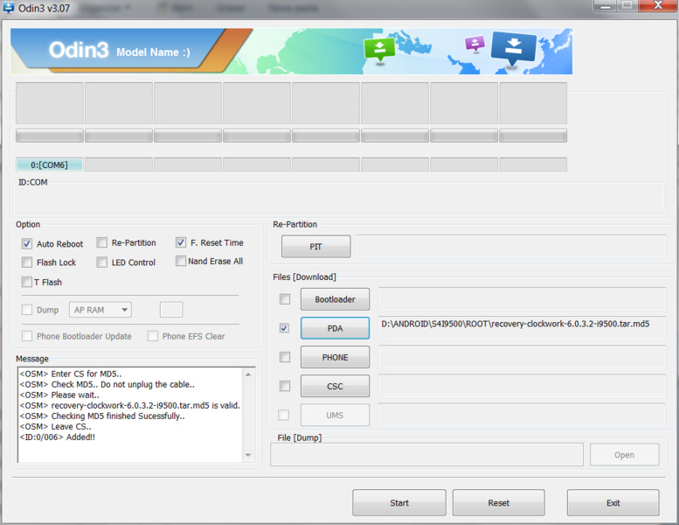Viewport: 679px width, 525px height.
Task: Check the Phone EFS Clear checkbox
Action: click(152, 336)
